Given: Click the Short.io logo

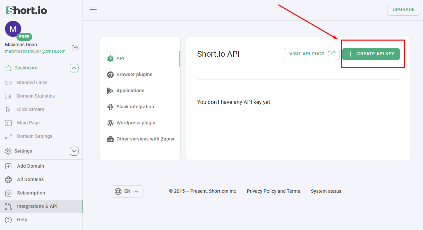Looking at the screenshot, I should coord(27,10).
